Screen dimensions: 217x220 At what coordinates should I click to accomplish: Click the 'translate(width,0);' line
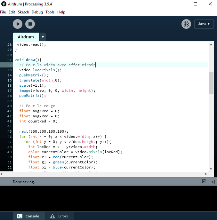(x=40, y=80)
